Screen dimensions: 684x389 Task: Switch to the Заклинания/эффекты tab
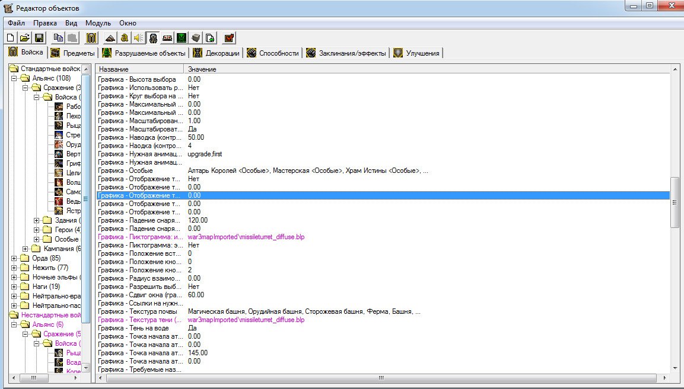coord(346,53)
